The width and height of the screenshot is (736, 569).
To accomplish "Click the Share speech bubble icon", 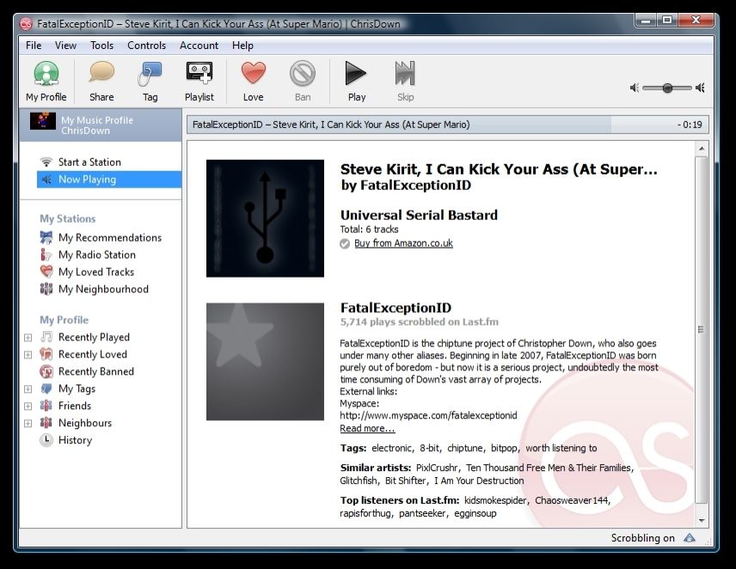I will [101, 72].
